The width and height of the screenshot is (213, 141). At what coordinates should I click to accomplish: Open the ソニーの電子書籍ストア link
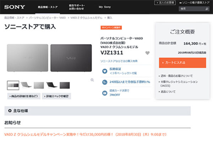(195, 2)
